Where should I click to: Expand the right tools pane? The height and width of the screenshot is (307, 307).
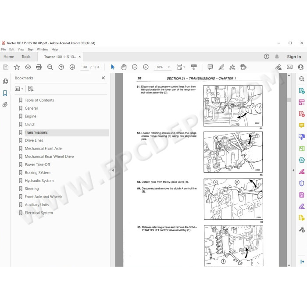302,261
